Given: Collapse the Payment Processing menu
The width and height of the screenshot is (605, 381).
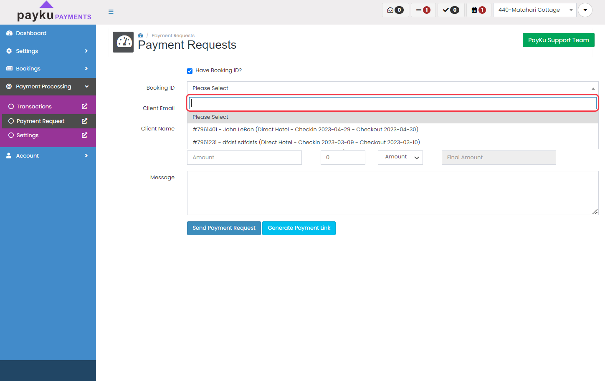Looking at the screenshot, I should (x=48, y=87).
